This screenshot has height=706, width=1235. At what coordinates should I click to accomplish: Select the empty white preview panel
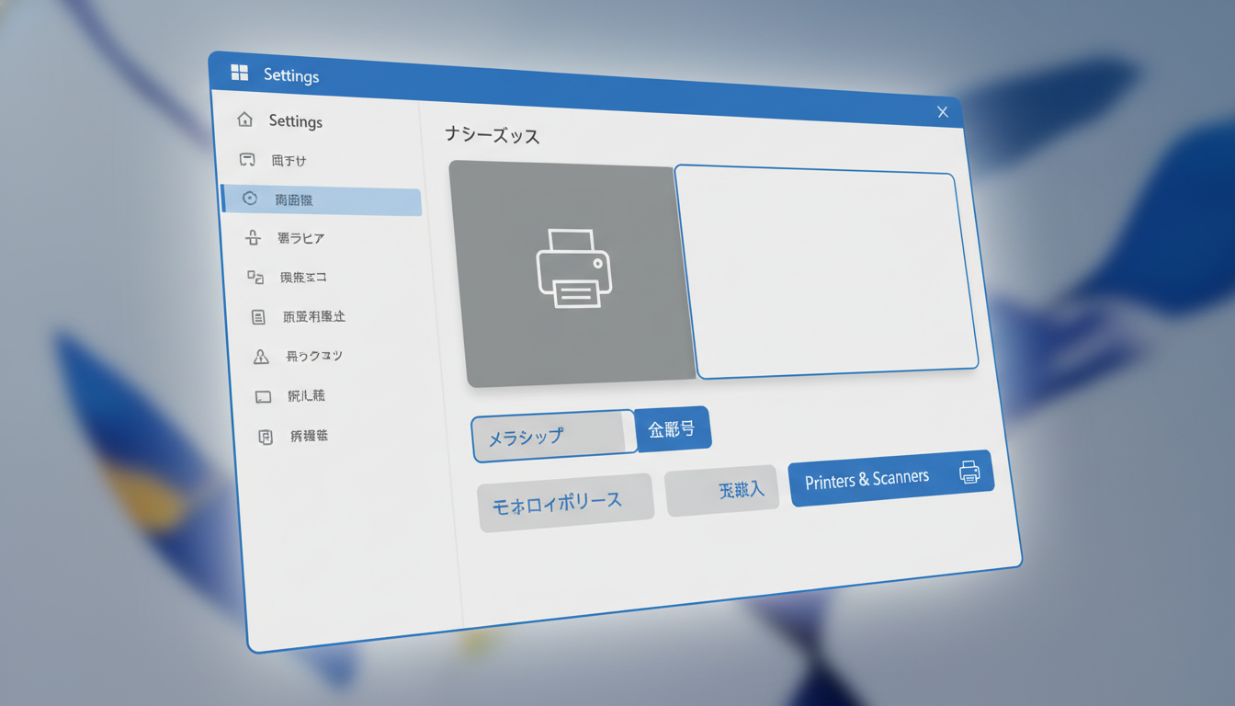click(x=825, y=268)
